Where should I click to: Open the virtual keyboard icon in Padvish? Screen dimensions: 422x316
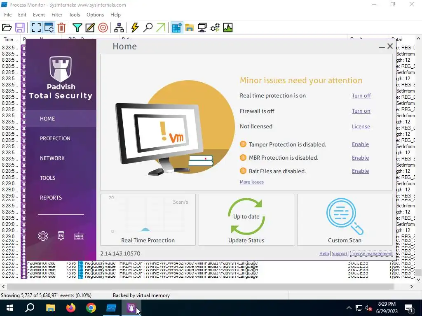click(x=79, y=236)
